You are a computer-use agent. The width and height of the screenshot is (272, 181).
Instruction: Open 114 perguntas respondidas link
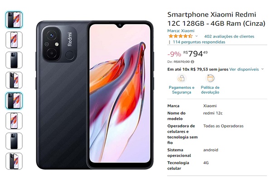[199, 42]
